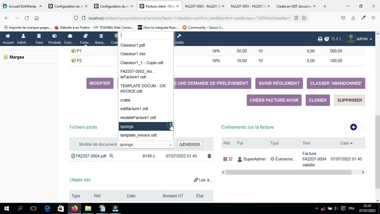
Task: Switch to Accueil DoliWamp tab
Action: point(23,6)
